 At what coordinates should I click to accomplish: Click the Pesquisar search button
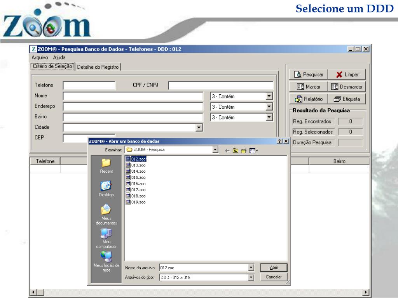(x=308, y=74)
